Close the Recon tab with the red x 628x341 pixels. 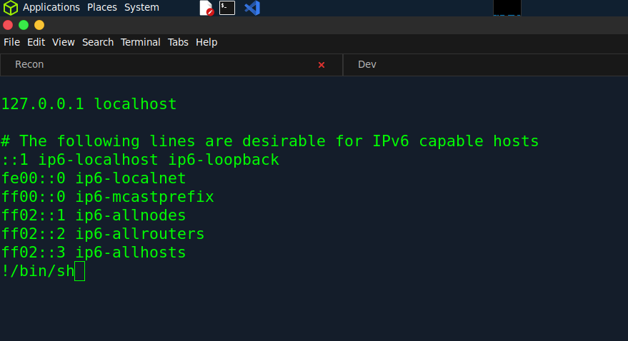coord(322,65)
